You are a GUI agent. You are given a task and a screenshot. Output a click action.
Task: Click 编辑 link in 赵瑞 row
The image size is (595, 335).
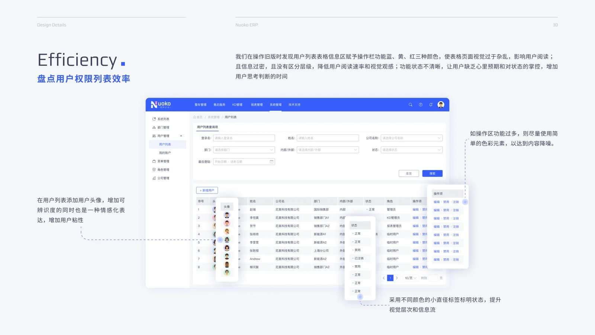coord(415,210)
